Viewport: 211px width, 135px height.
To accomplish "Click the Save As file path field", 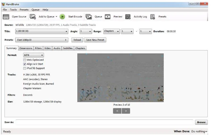I will click(x=104, y=122).
